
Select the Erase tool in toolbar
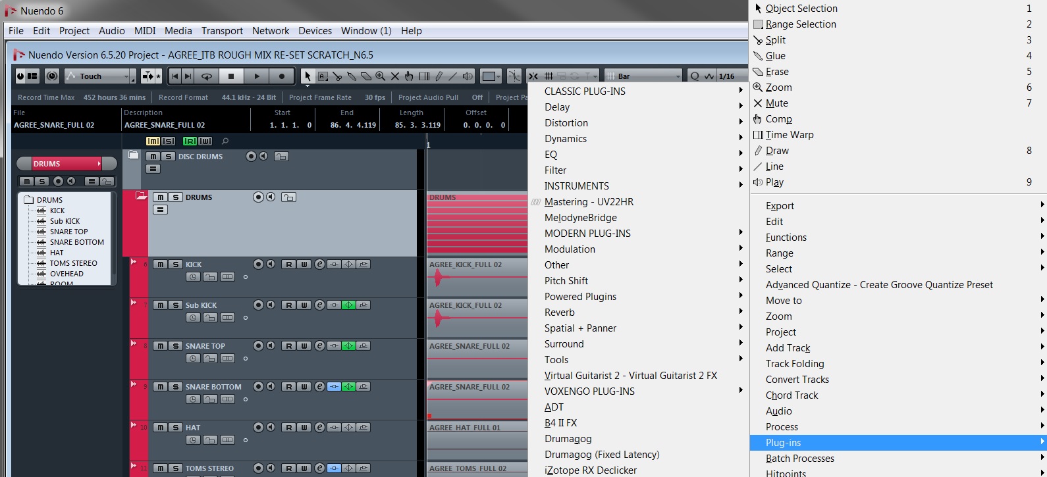(366, 76)
